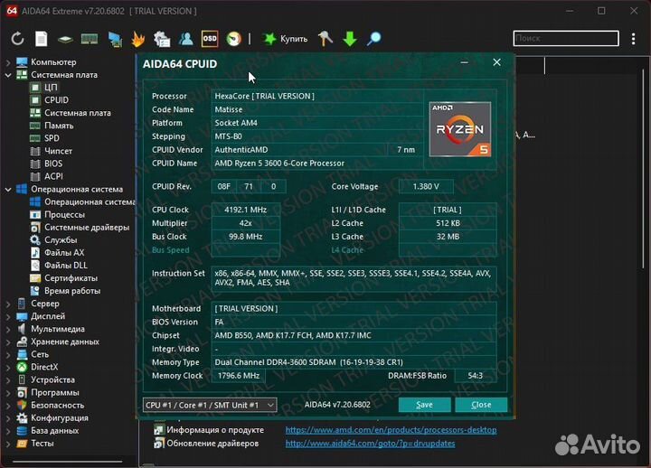Launch the flame stability test icon
651x468 pixels.
137,39
